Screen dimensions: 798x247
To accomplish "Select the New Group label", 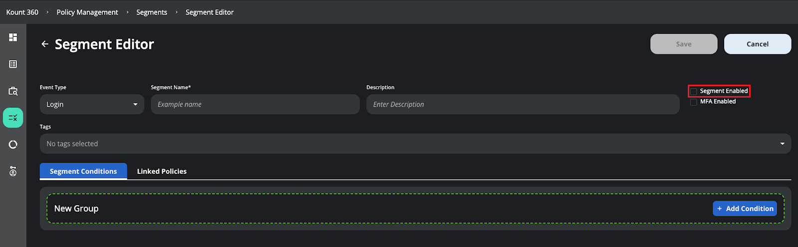I will point(76,209).
